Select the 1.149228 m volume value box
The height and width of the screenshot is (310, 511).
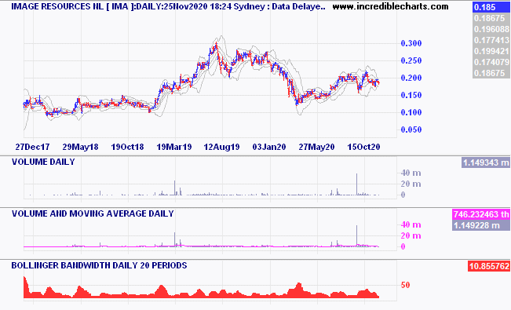[481, 225]
